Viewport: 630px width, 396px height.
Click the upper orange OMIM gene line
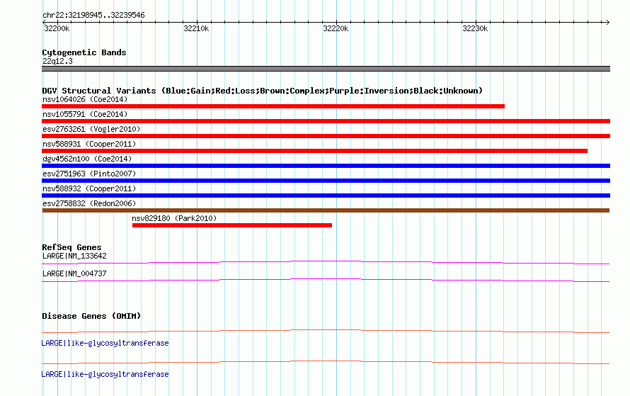click(326, 330)
